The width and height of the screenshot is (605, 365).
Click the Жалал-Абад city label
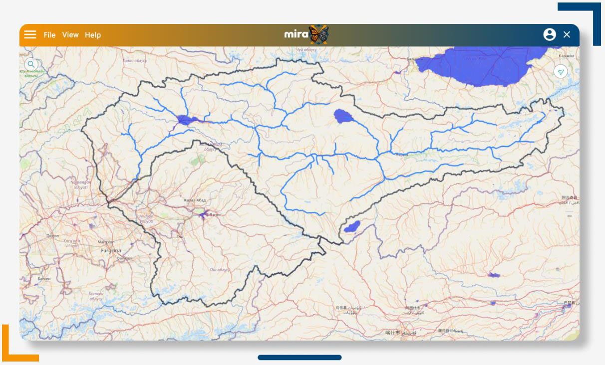click(194, 200)
